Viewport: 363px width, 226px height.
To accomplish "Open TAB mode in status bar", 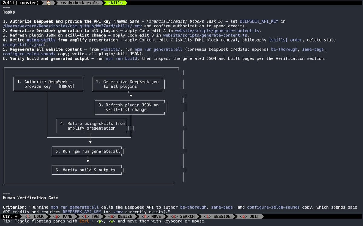I will click(x=90, y=216).
